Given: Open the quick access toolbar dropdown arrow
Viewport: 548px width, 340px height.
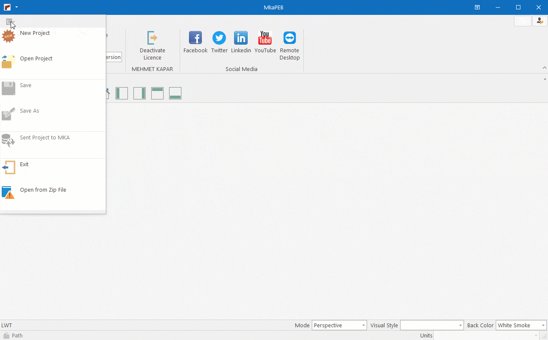Looking at the screenshot, I should (x=16, y=7).
